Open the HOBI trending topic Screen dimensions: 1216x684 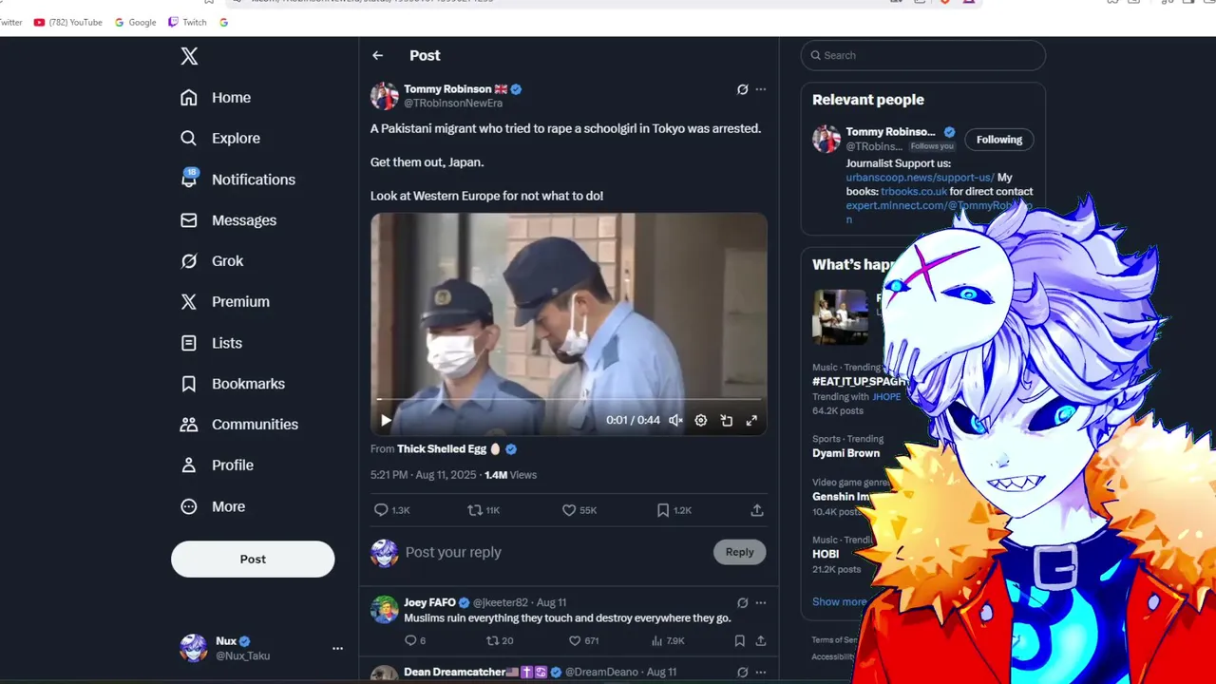pyautogui.click(x=826, y=554)
